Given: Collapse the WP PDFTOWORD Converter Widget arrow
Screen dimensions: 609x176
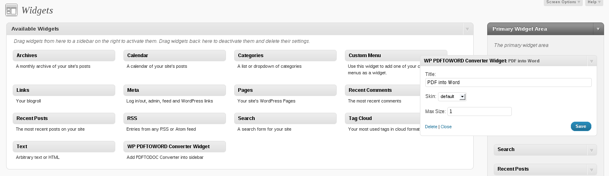Looking at the screenshot, I should tap(591, 61).
